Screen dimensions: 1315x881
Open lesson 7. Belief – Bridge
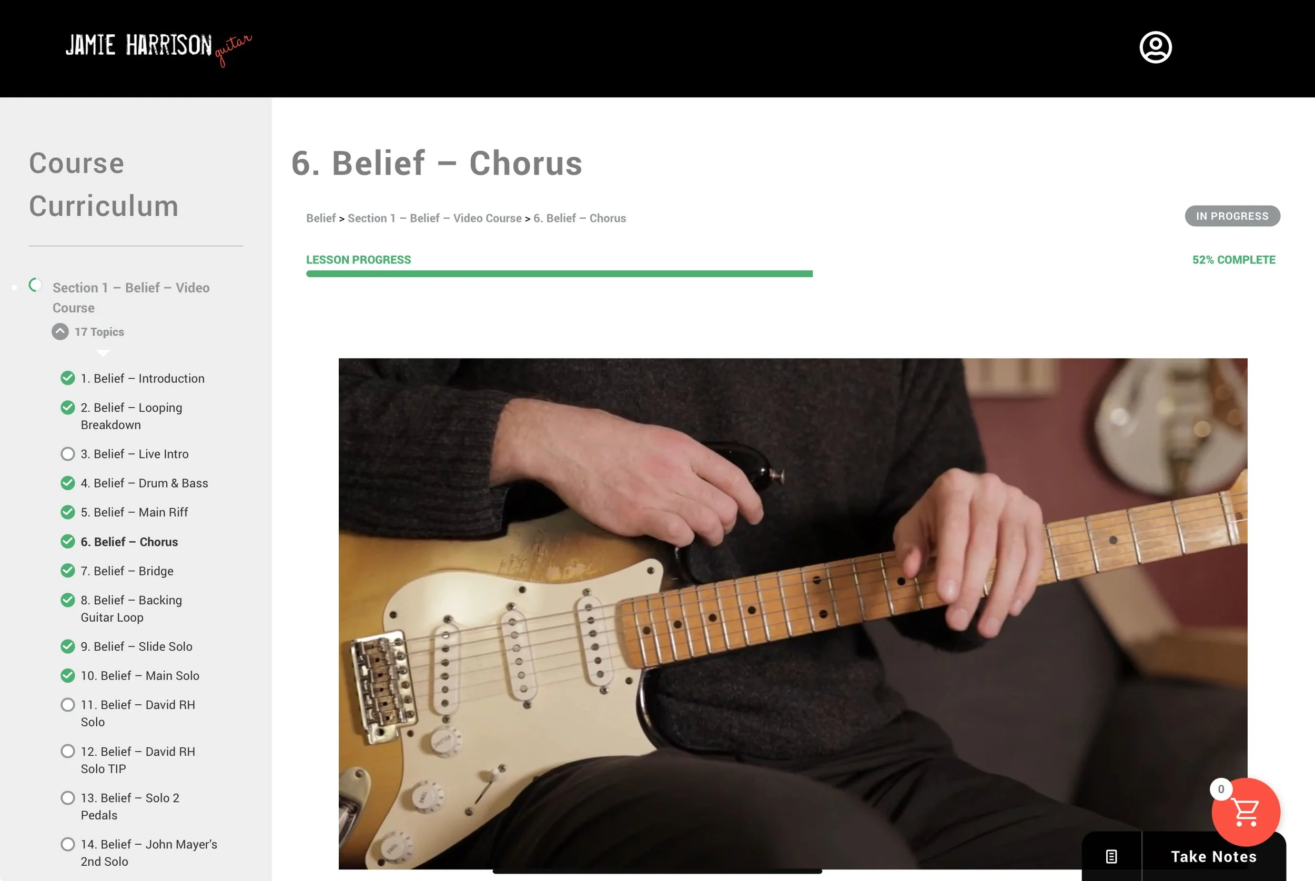(x=127, y=571)
